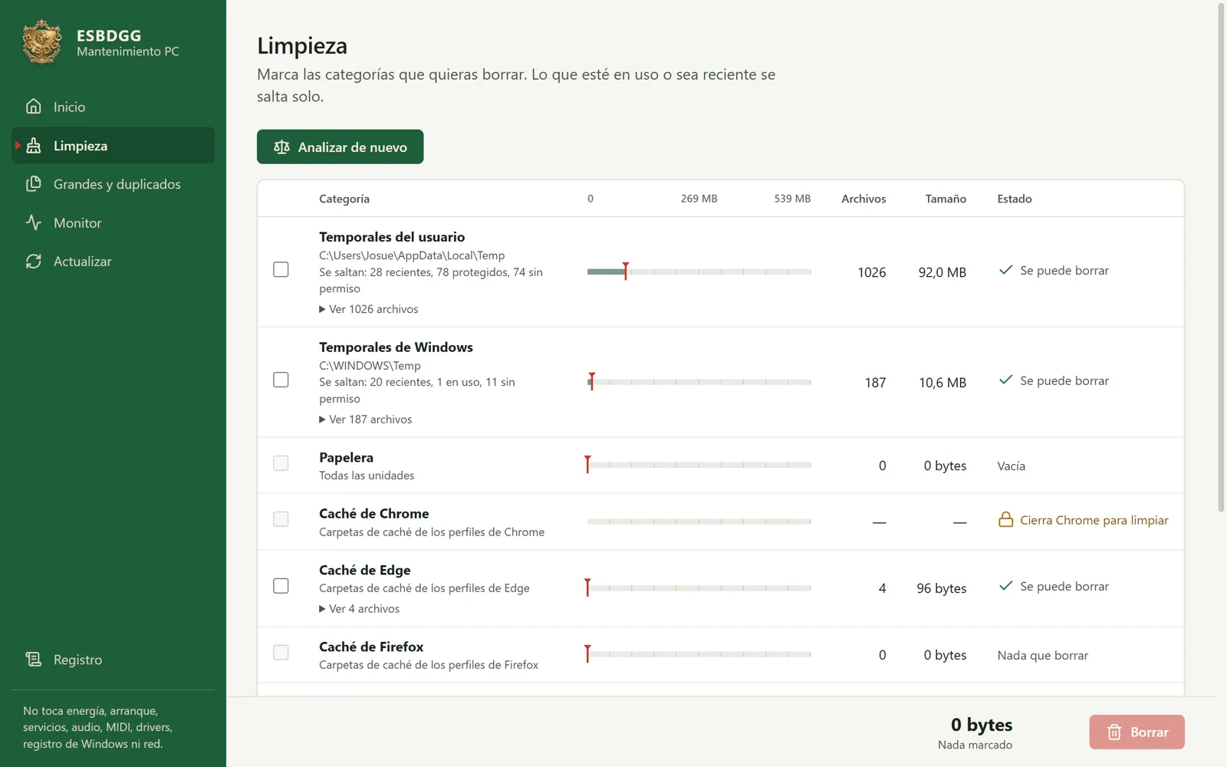Open the Registro page
The width and height of the screenshot is (1227, 767).
(x=113, y=660)
